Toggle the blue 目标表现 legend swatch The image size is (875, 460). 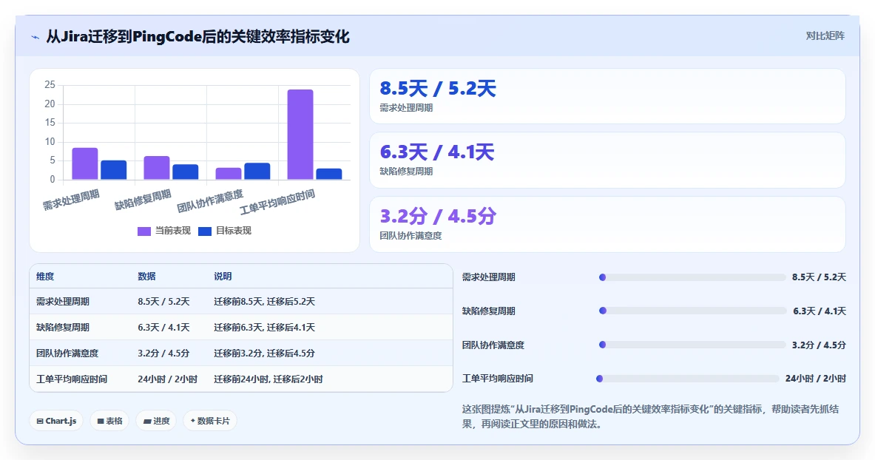[205, 231]
